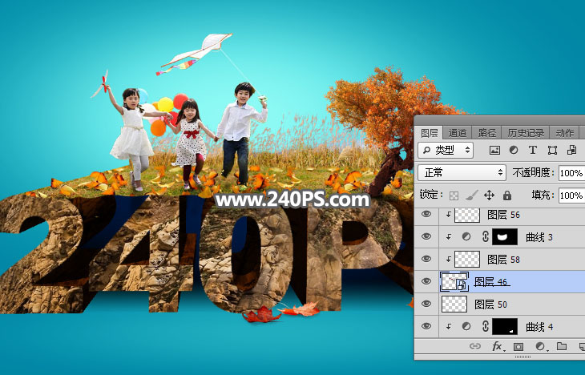Click panel resize grip at bottom
The height and width of the screenshot is (375, 585).
click(522, 357)
